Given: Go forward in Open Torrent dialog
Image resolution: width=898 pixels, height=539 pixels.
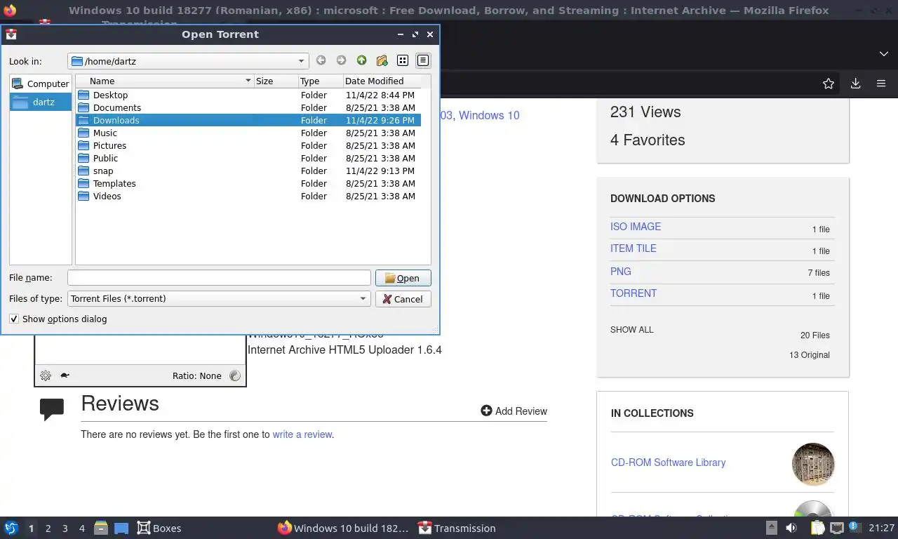Looking at the screenshot, I should [x=341, y=61].
